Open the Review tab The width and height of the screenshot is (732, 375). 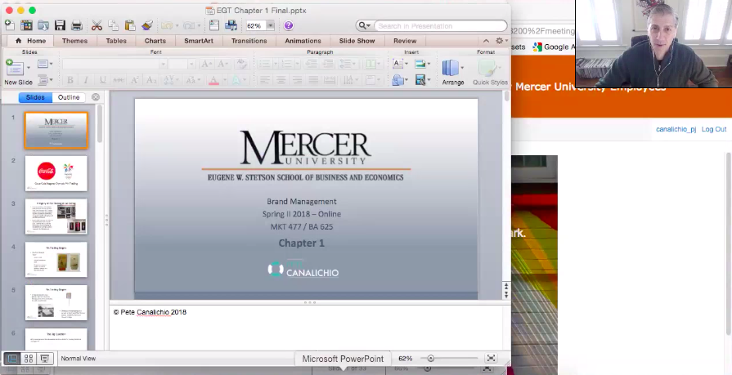click(x=405, y=41)
